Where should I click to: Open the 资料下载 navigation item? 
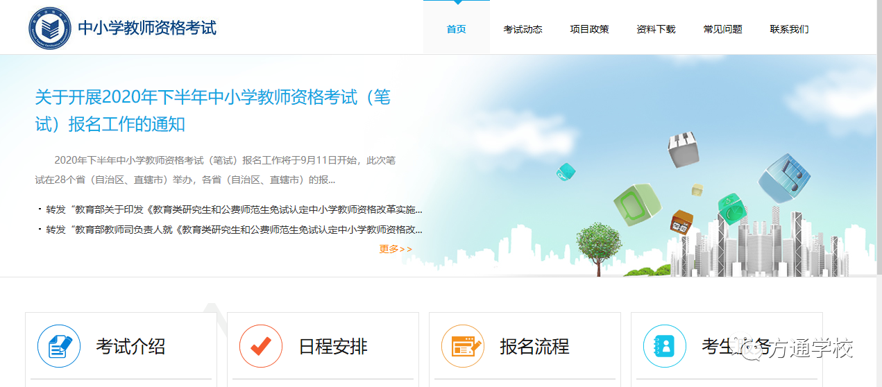[656, 29]
